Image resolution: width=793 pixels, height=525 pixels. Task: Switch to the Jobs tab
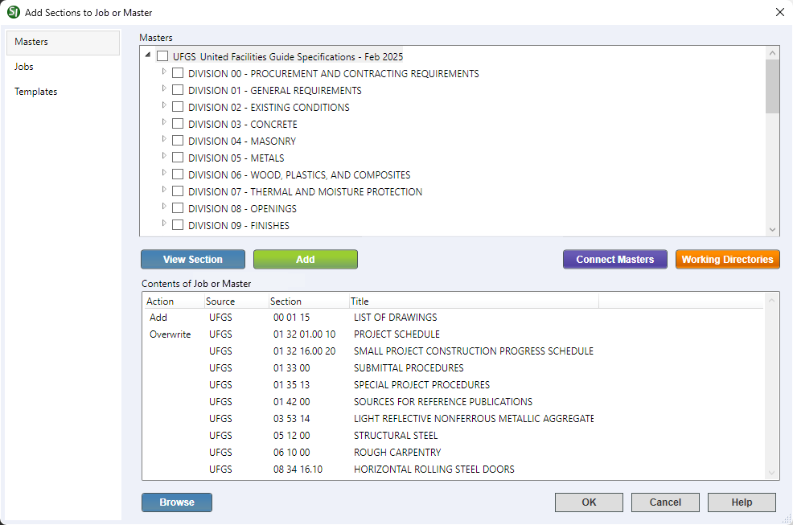click(x=24, y=67)
